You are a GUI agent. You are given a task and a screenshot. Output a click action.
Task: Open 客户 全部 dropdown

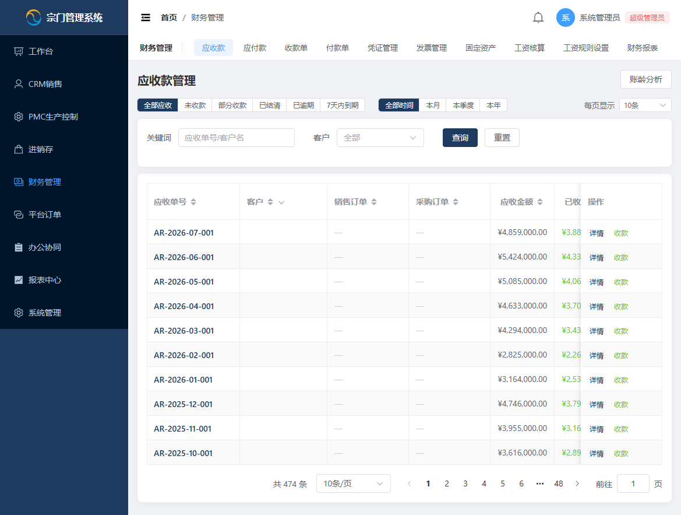tap(380, 138)
